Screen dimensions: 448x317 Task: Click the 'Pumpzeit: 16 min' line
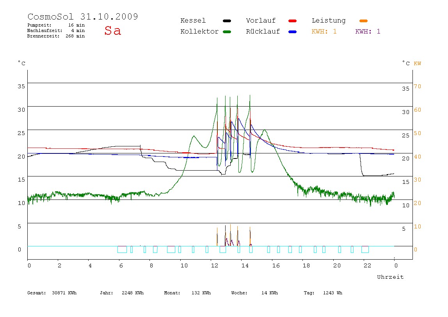click(56, 25)
